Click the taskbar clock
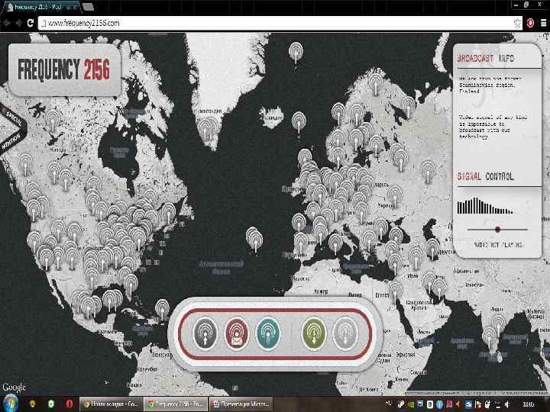 [529, 404]
